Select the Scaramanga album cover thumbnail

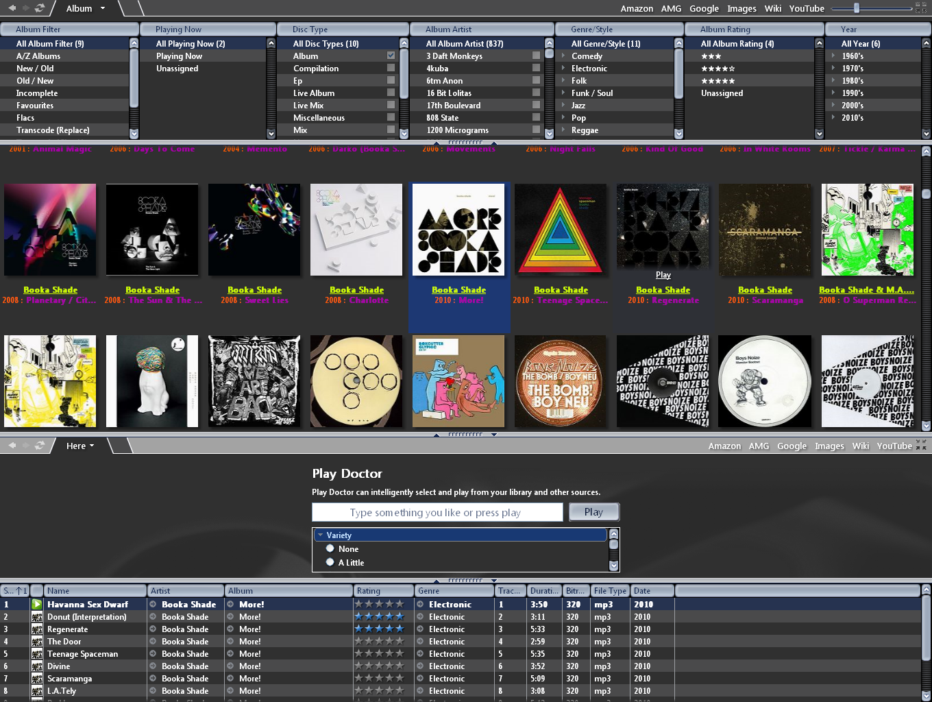[765, 230]
